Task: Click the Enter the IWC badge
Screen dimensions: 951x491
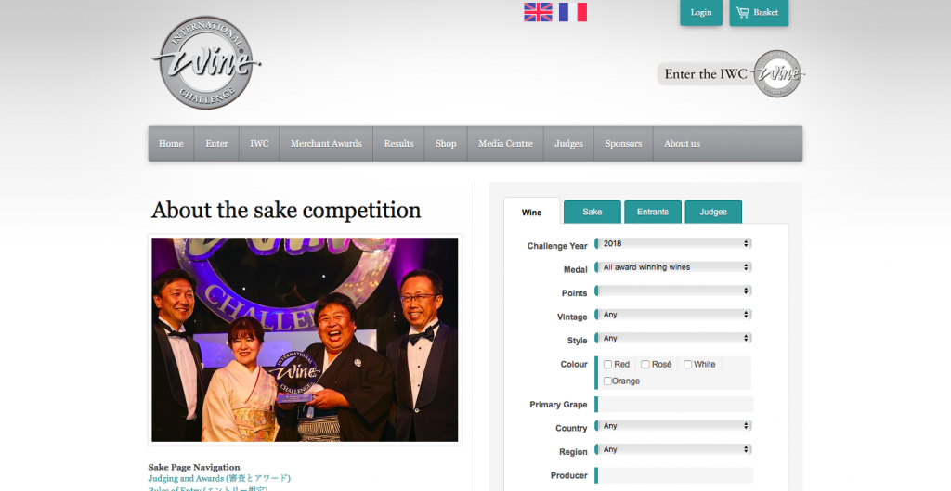Action: coord(731,74)
